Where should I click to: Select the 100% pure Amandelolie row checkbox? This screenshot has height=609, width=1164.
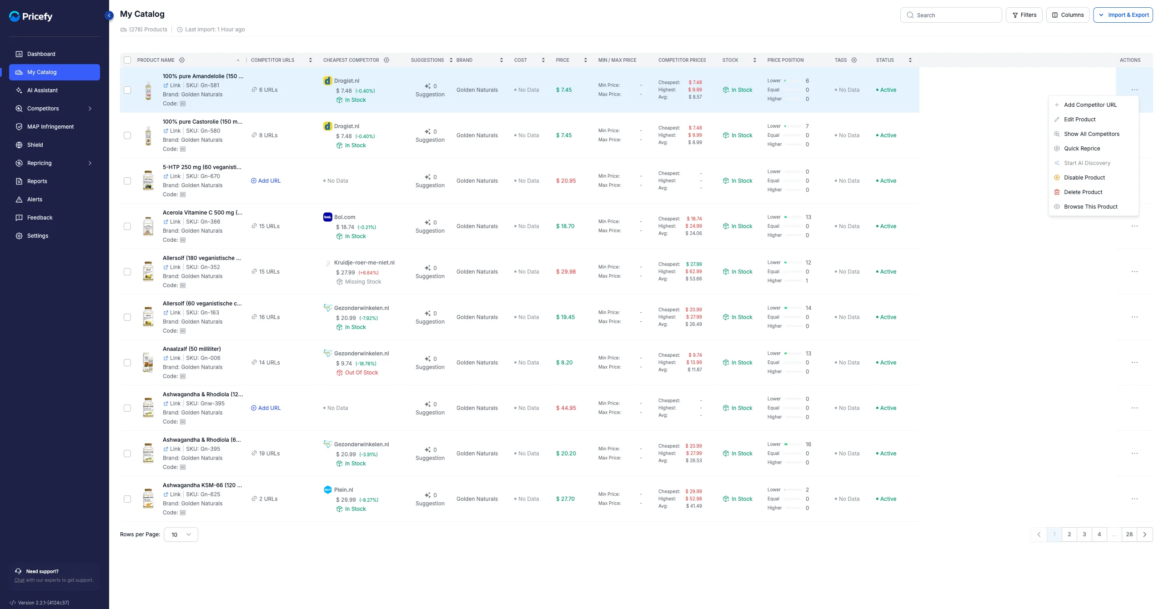127,90
